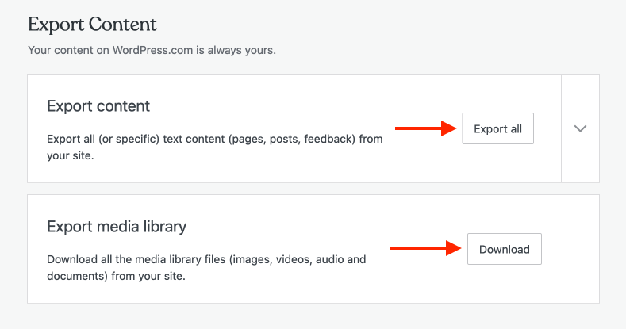Click 'your site.' under Export content description
Viewport: 626px width, 329px height.
(x=71, y=156)
